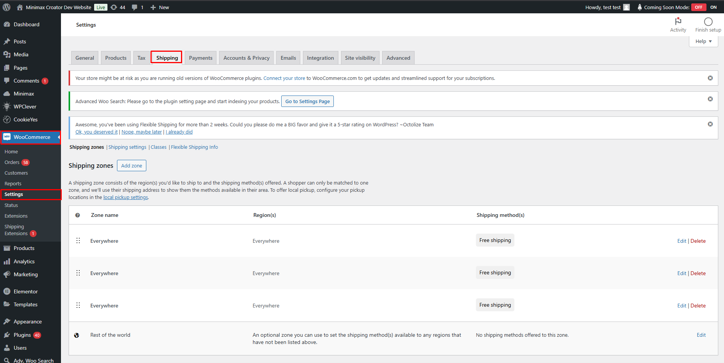Dismiss the Advanced Woo Search notice

710,99
